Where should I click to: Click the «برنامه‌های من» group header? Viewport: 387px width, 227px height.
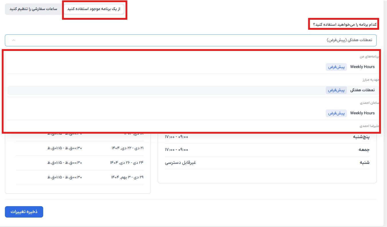point(369,57)
